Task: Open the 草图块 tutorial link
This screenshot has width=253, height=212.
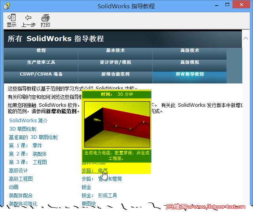Action: 89,204
